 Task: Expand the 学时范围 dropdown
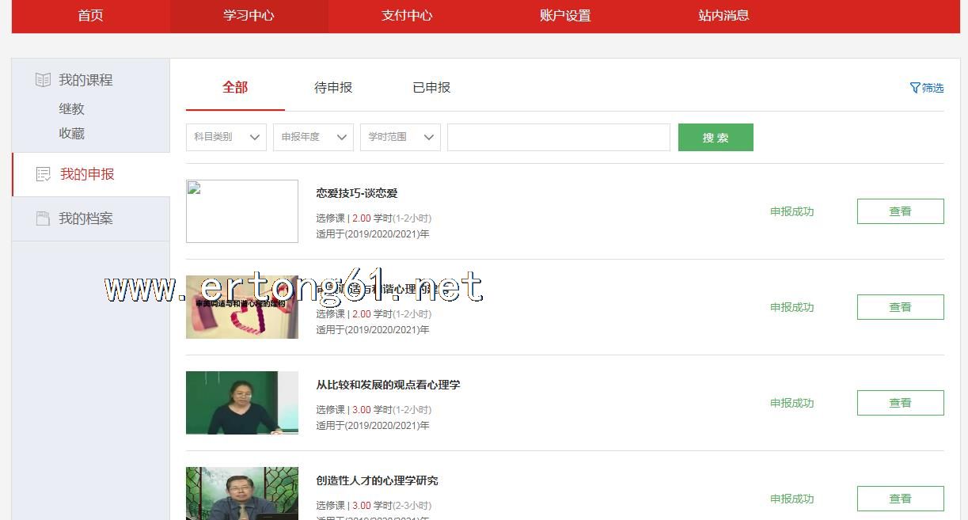click(x=400, y=137)
